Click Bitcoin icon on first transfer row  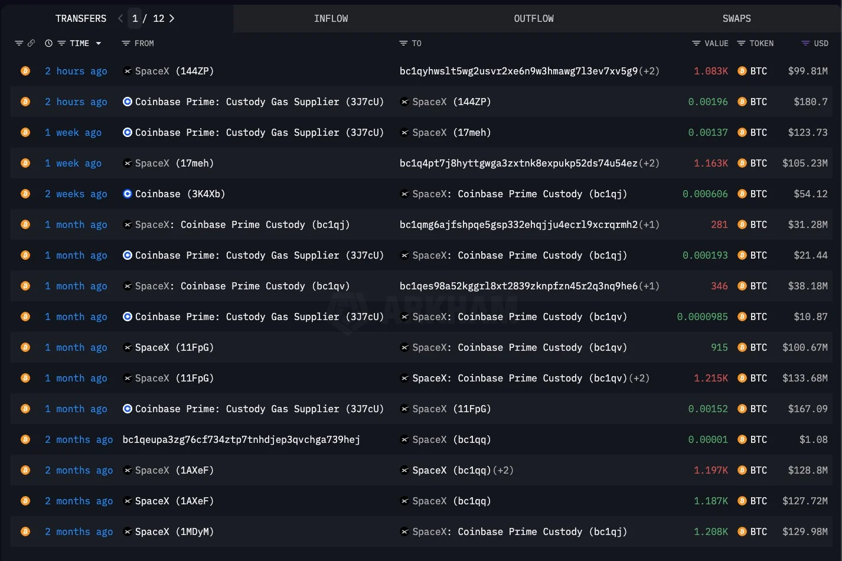click(25, 71)
